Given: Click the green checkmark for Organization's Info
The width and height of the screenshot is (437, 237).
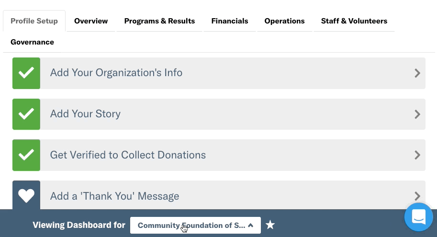Looking at the screenshot, I should click(x=26, y=73).
